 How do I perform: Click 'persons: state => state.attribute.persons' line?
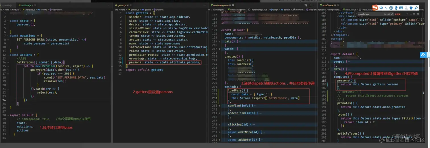tap(165, 62)
